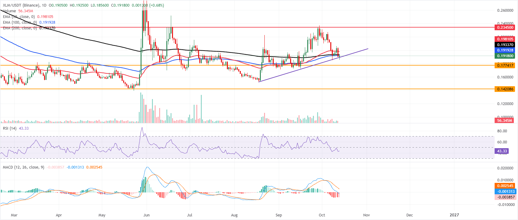Select the red horizontal resistance line
Image resolution: width=518 pixels, height=220 pixels.
247,27
